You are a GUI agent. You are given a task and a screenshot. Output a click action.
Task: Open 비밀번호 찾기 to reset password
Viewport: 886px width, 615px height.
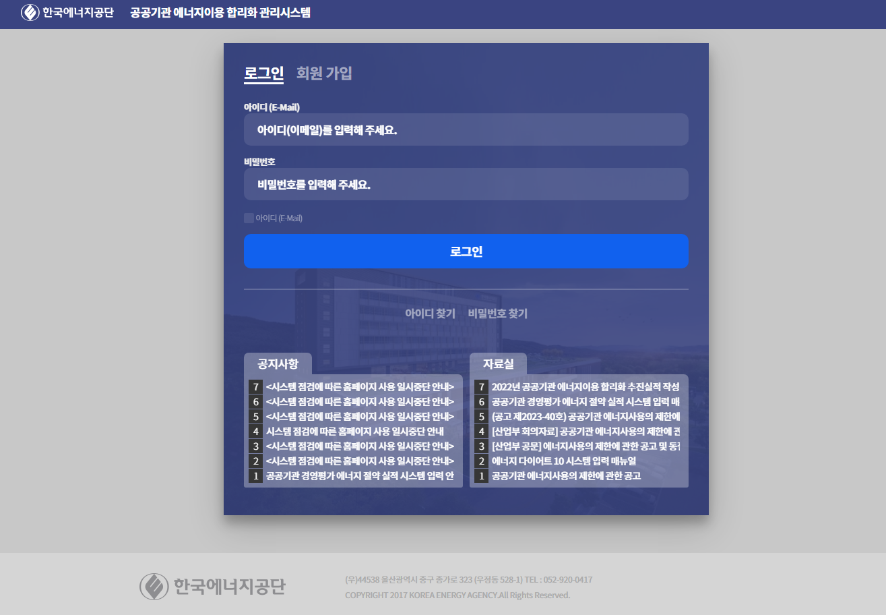[497, 314]
